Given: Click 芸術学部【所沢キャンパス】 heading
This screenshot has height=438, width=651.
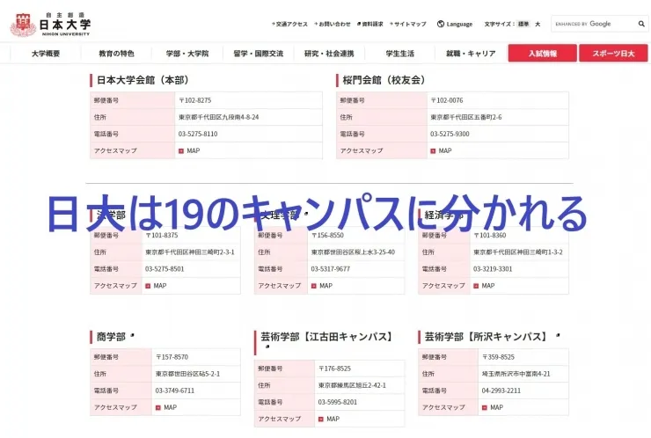Looking at the screenshot, I should pos(486,337).
